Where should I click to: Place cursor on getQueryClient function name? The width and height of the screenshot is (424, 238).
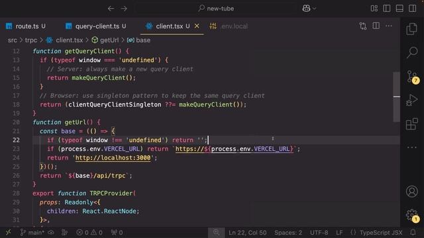[89, 51]
